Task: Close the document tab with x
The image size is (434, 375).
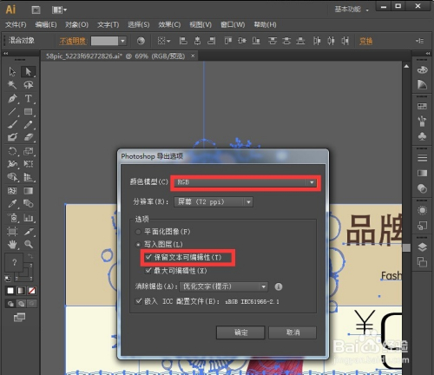Action: point(193,56)
